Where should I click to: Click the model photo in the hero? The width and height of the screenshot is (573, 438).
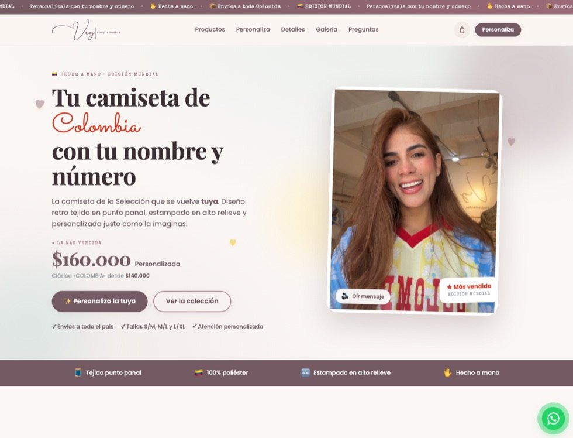tap(415, 200)
